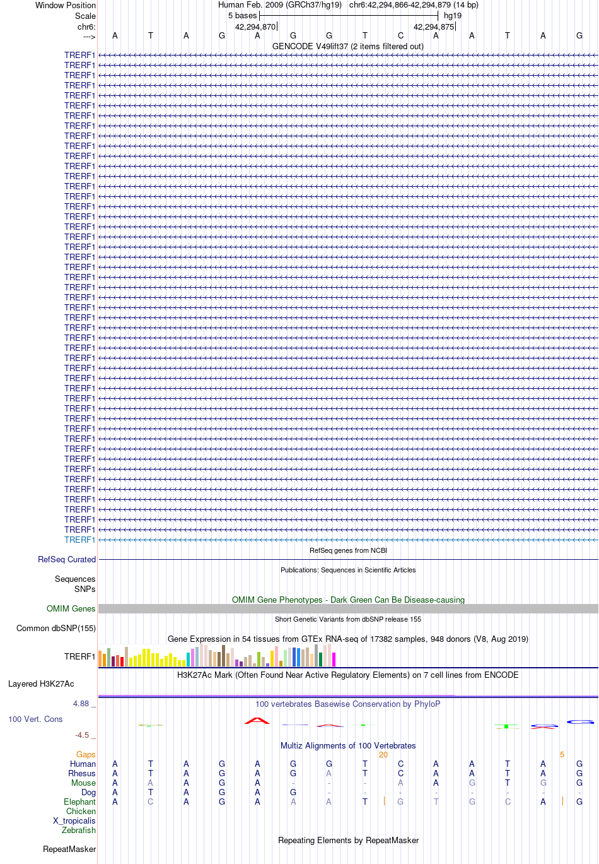Screen dimensions: 599x864
Task: Click the Common dbSNP(155) label
Action: [x=56, y=628]
